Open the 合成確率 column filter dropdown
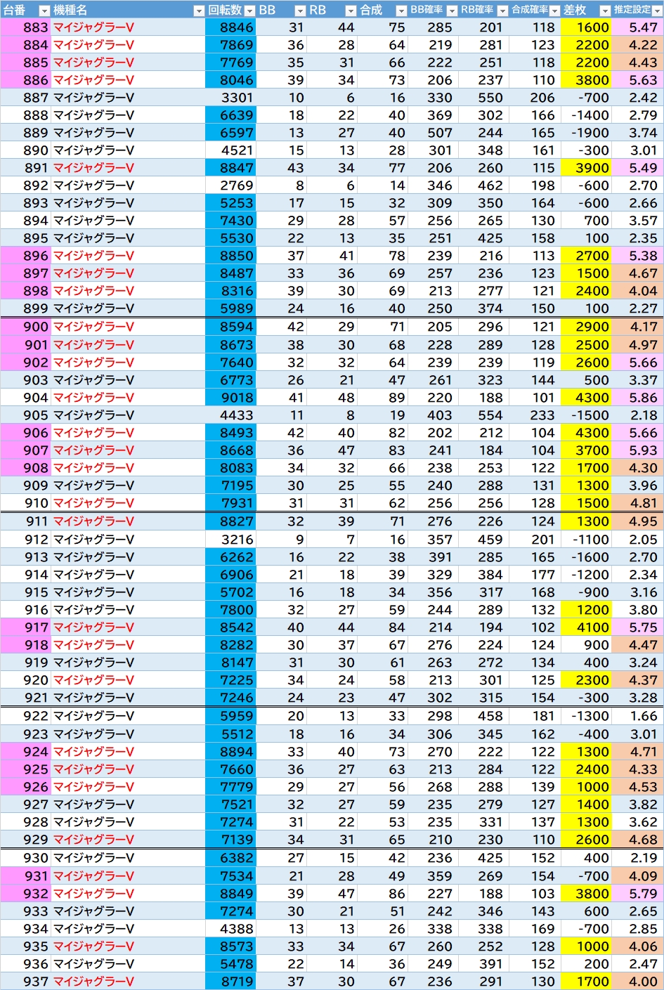664x990 pixels. point(554,11)
